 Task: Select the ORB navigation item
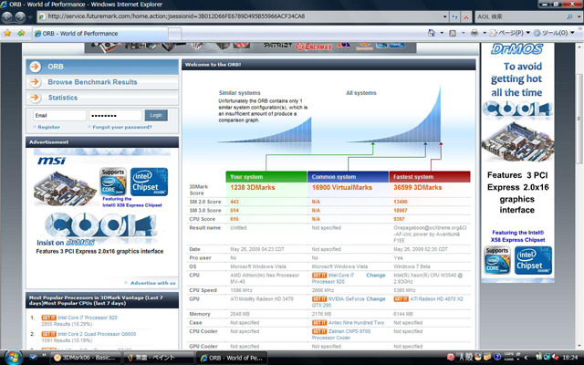point(102,67)
